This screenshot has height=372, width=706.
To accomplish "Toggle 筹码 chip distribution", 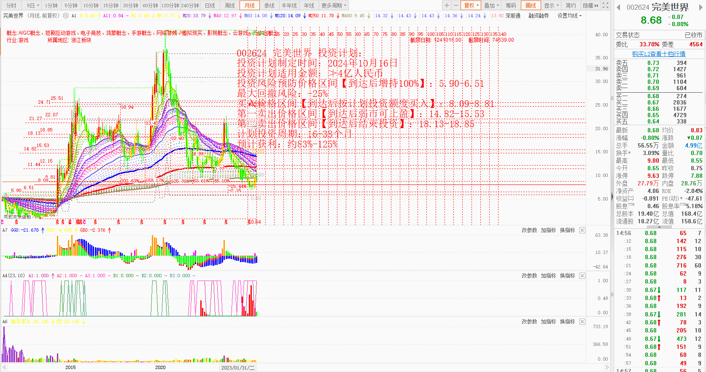I will coord(511,5).
